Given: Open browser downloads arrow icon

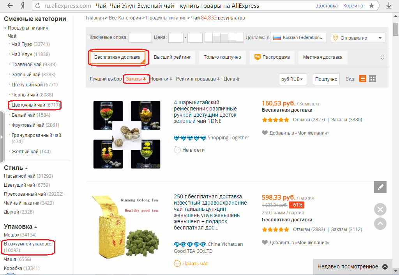Looking at the screenshot, I should click(388, 6).
